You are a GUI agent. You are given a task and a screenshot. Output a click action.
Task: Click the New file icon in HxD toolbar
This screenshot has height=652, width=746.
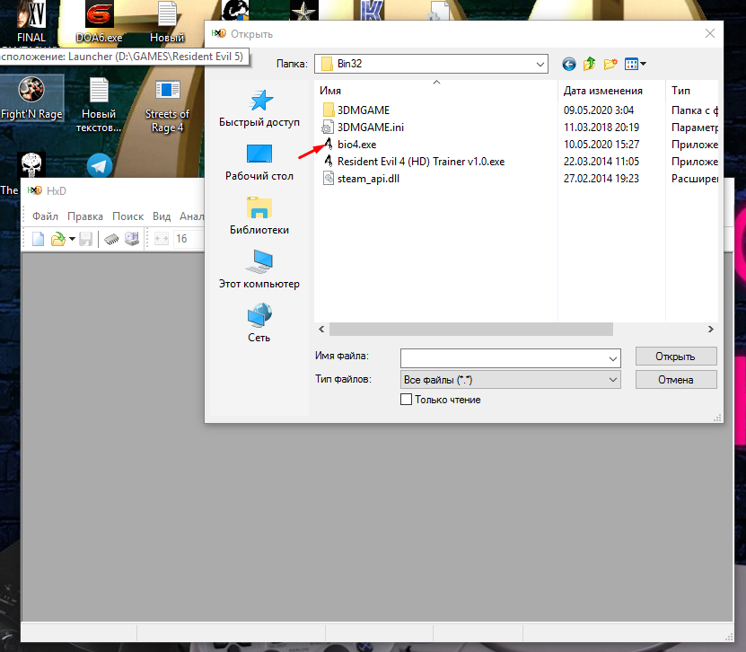38,239
